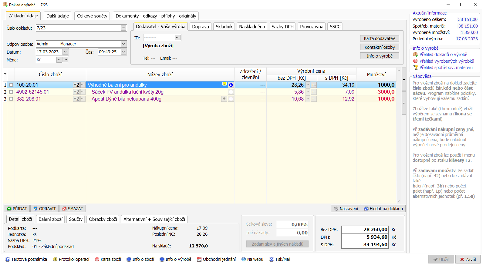The image size is (483, 265).
Task: Switch to Doprava tab
Action: click(x=201, y=27)
